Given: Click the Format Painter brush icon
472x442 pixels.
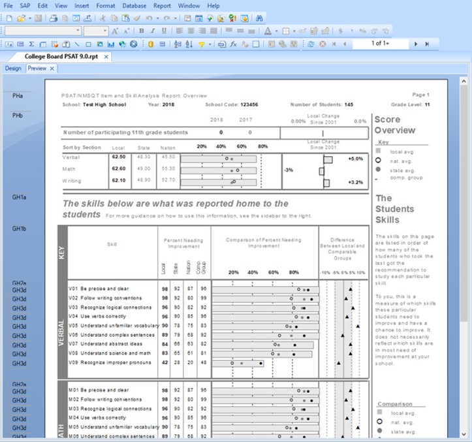Looking at the screenshot, I should click(x=137, y=18).
